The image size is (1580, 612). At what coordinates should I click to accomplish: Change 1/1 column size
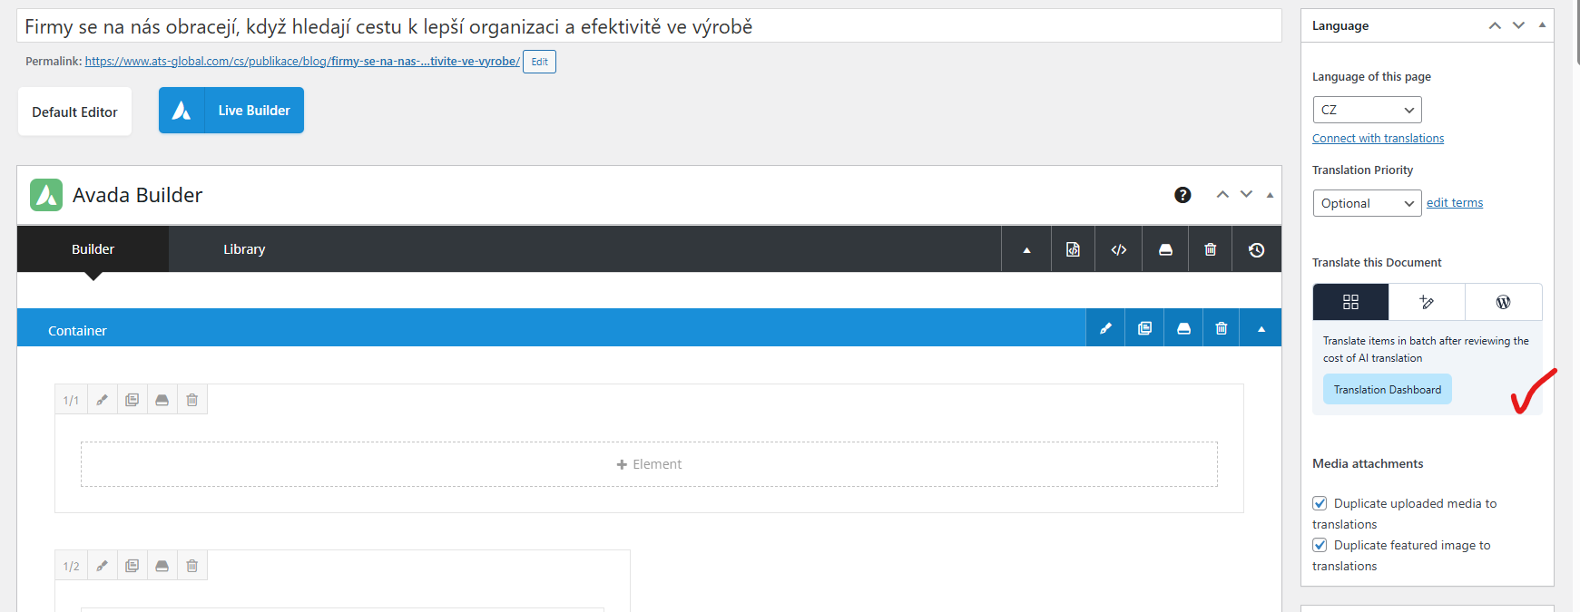pyautogui.click(x=71, y=400)
